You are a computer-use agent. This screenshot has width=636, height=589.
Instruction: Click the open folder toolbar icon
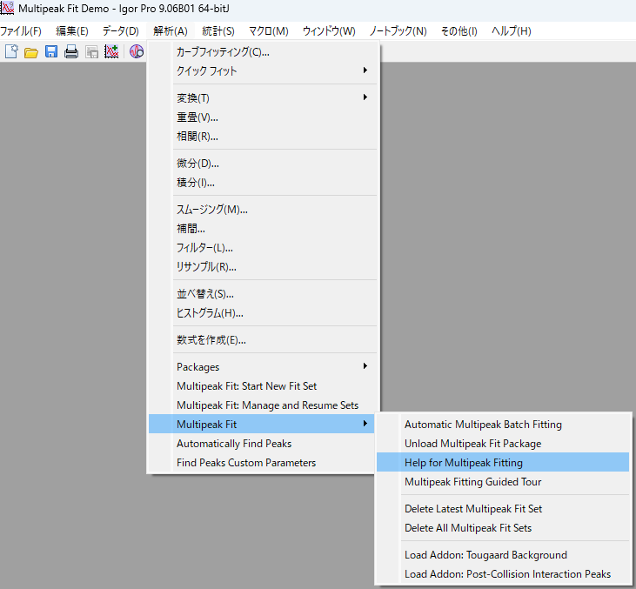click(30, 52)
